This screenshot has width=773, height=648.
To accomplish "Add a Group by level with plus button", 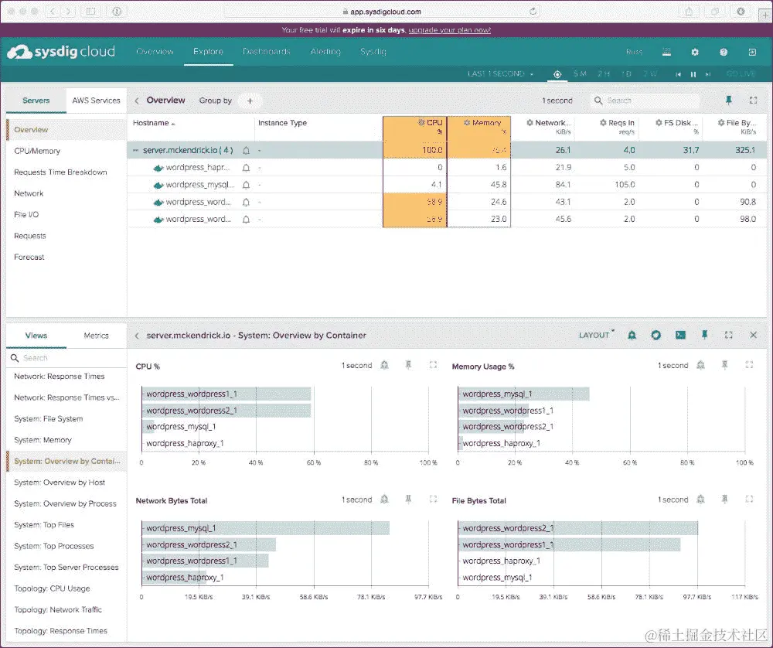I will 250,101.
